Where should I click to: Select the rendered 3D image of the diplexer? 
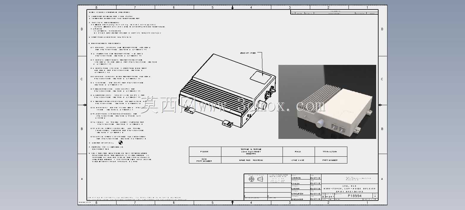[327, 102]
